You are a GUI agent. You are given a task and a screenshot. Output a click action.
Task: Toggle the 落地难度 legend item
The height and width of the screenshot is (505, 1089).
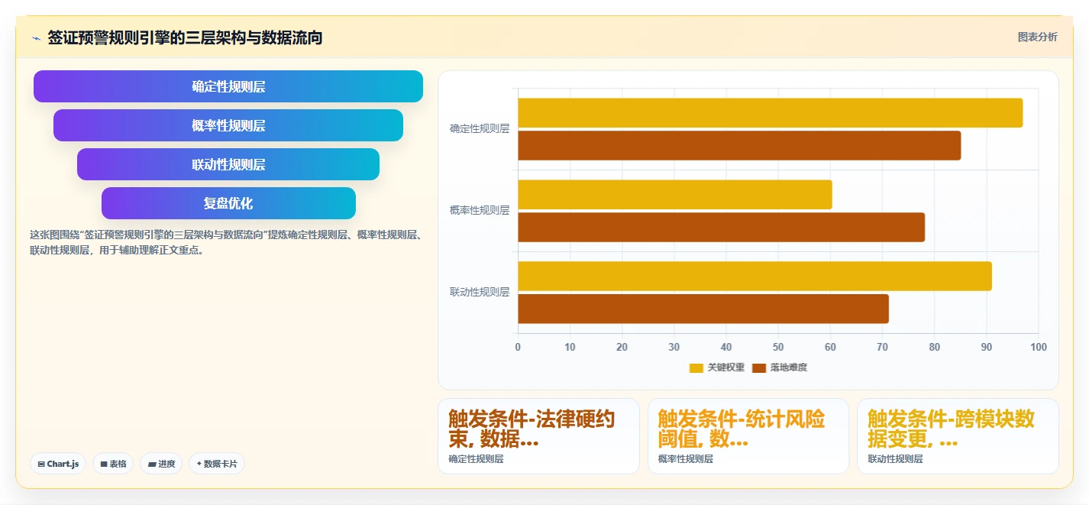780,367
